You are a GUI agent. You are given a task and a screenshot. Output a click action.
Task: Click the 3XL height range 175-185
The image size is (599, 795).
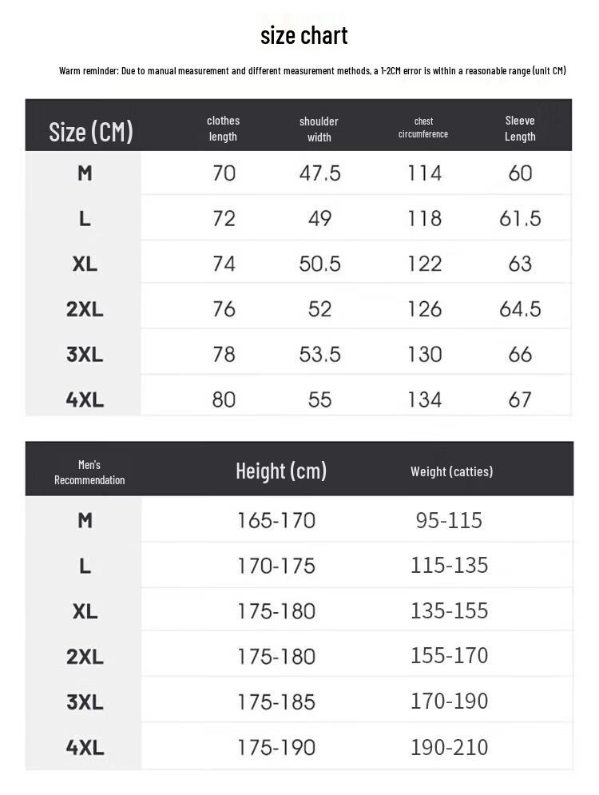click(x=276, y=702)
